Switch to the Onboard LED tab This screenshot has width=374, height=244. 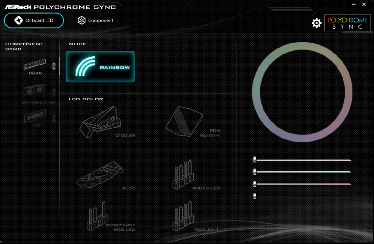coord(34,20)
